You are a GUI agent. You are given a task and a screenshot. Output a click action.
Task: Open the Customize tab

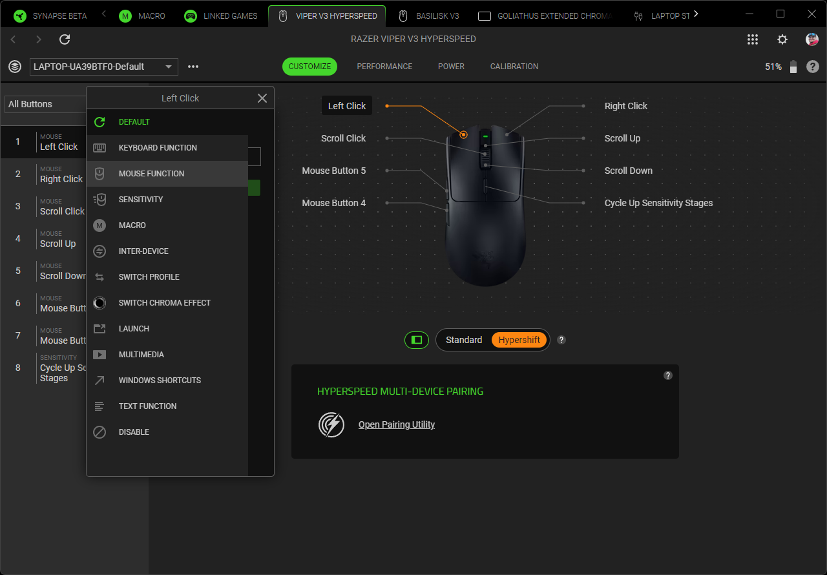coord(309,67)
